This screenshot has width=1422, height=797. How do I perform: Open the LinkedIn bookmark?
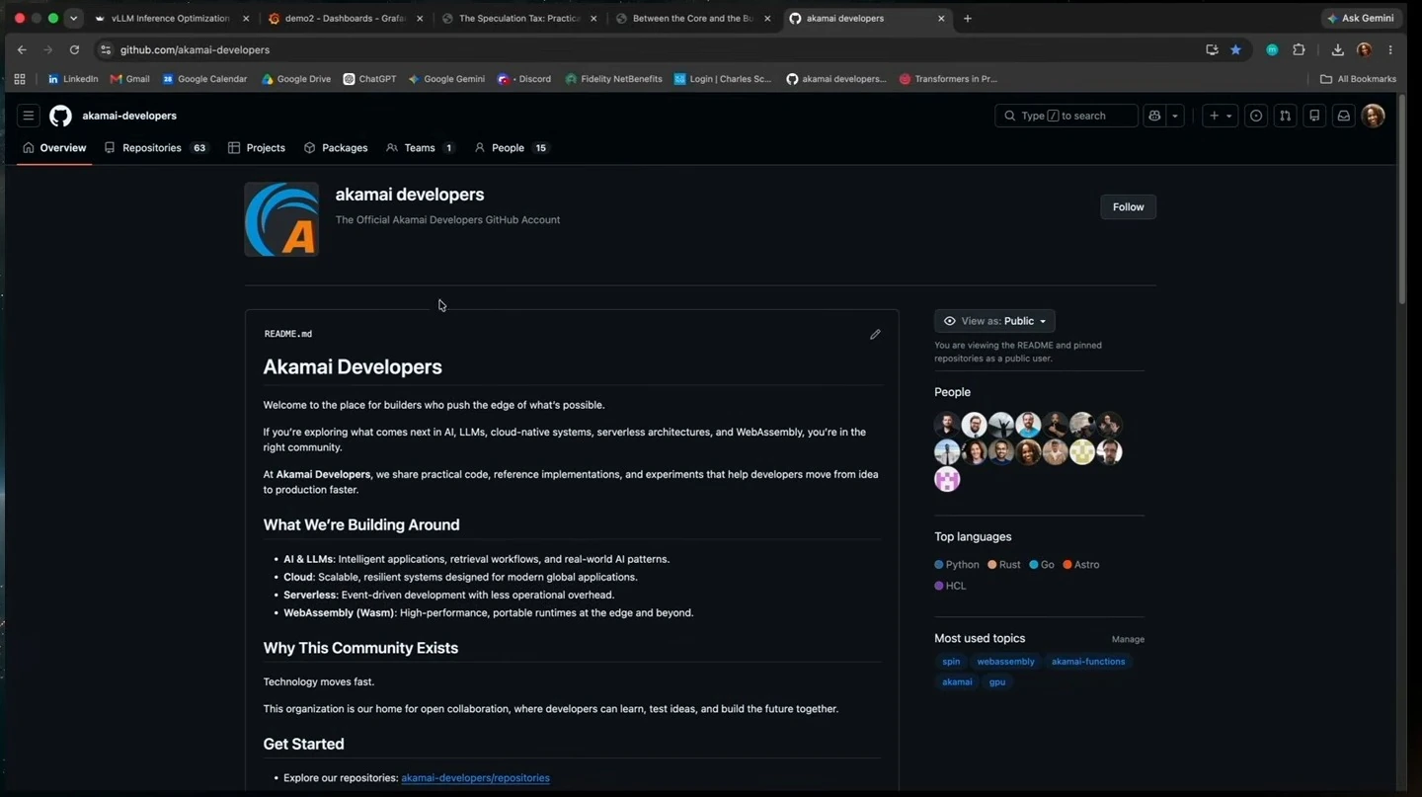[x=72, y=79]
